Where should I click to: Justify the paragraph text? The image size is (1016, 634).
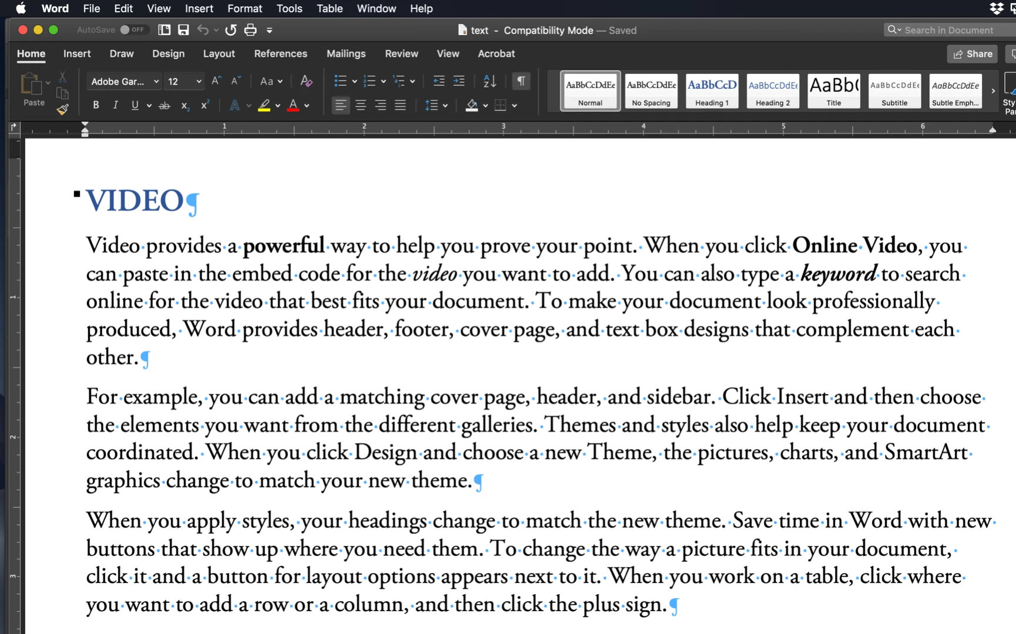(x=400, y=106)
